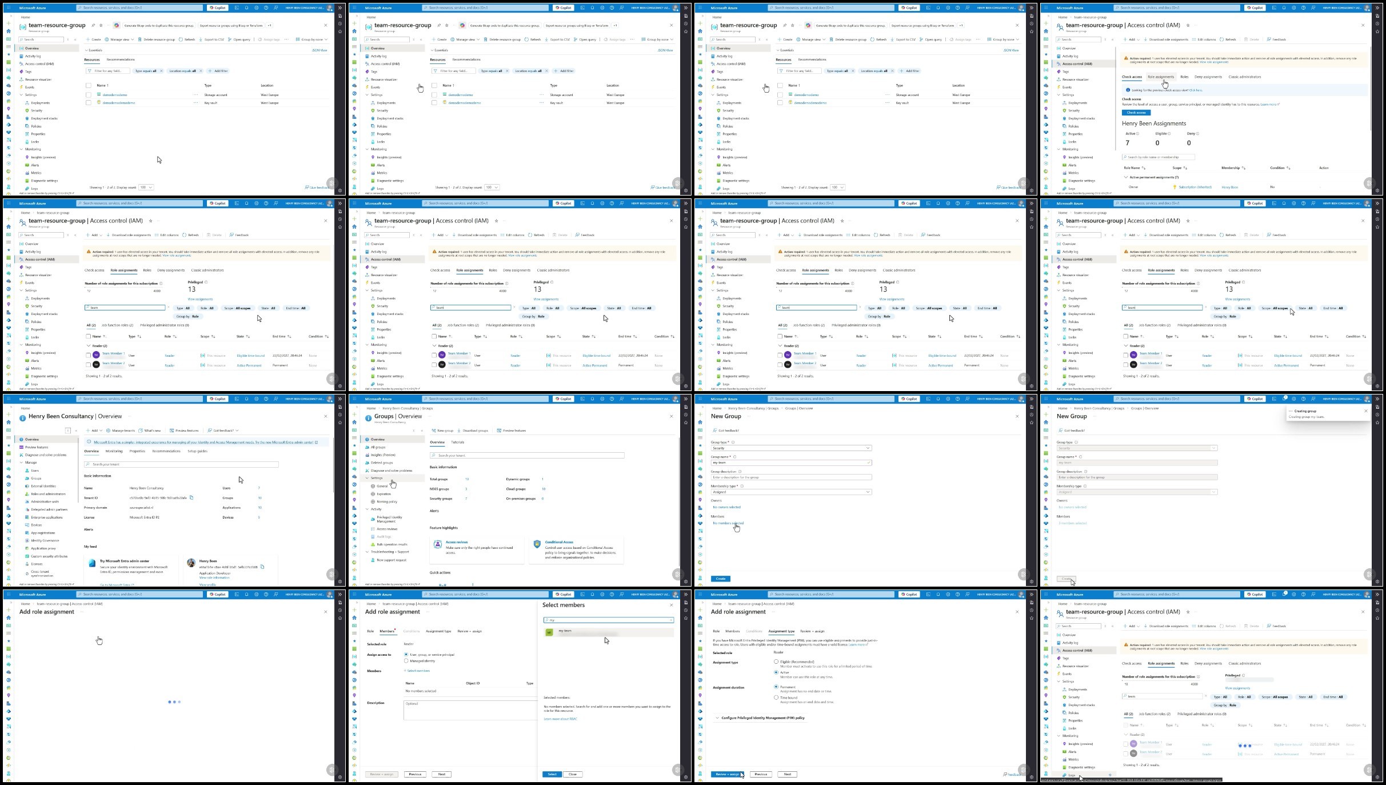Screen dimensions: 1386x785
Task: Select the my-team group avatar result
Action: point(549,632)
